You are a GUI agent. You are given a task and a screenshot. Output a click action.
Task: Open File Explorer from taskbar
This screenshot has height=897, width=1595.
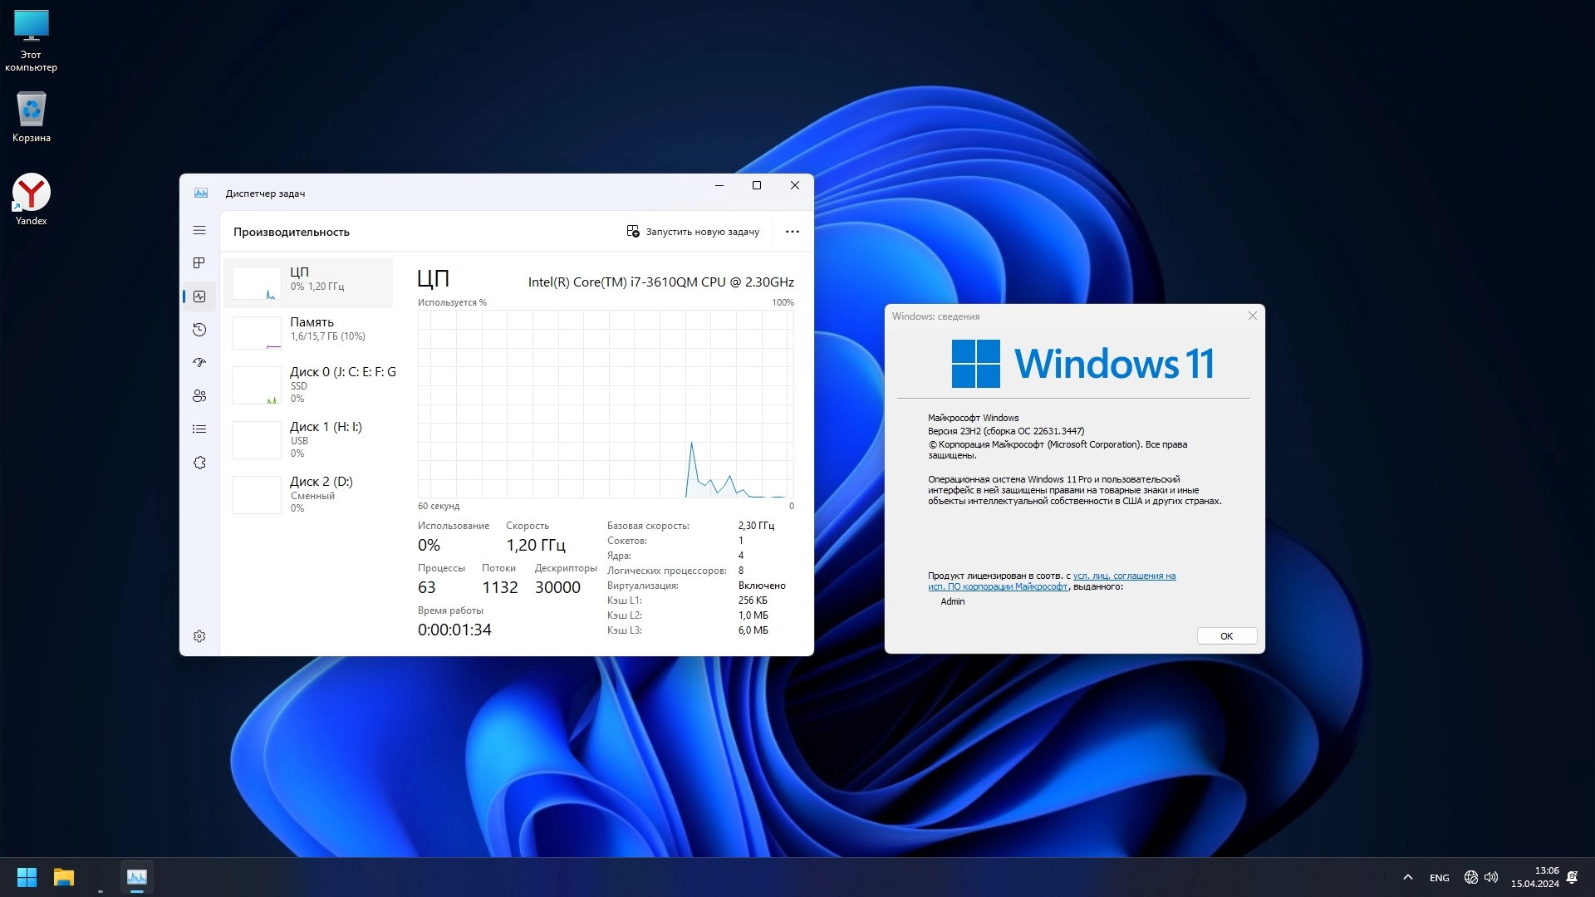(x=64, y=877)
